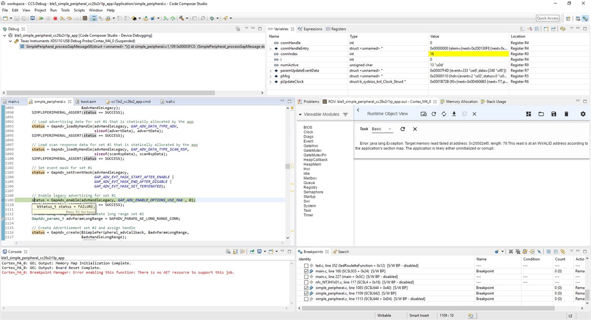Click the code editor vertical scrollbar
591x320 pixels.
288,167
